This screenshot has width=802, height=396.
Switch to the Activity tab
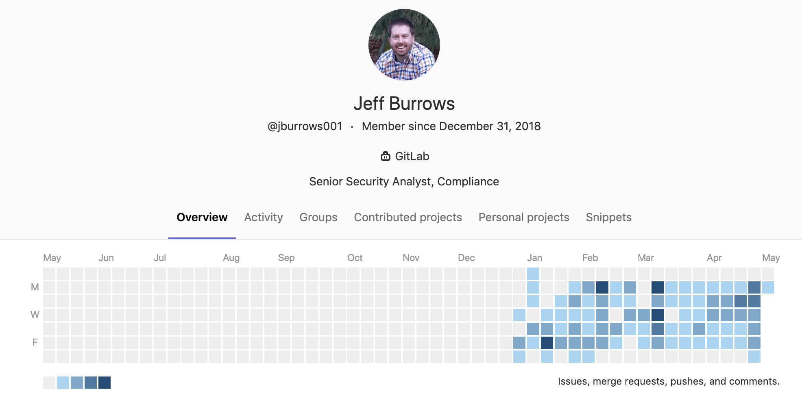263,217
